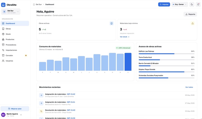Open movement IMP-0139 link
The image size is (202, 119).
71,118
